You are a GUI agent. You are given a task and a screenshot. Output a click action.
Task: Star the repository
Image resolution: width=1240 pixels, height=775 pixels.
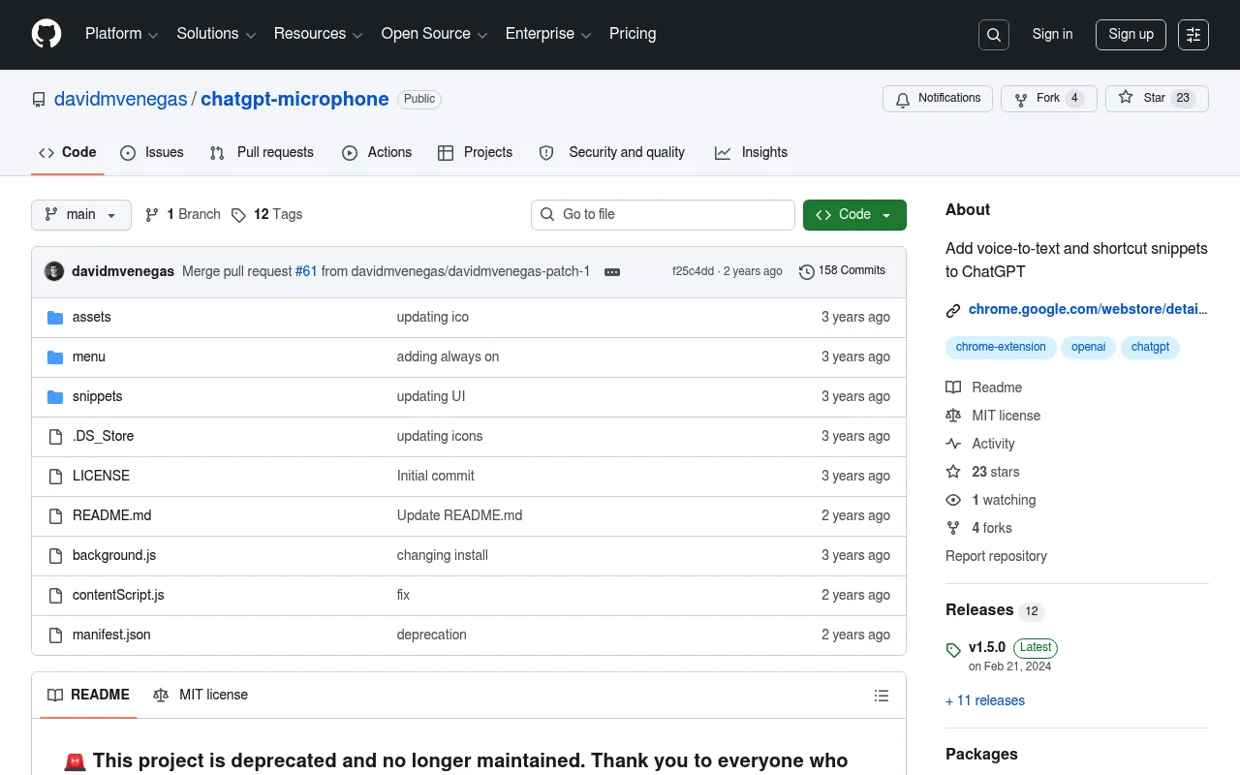[x=1157, y=99]
